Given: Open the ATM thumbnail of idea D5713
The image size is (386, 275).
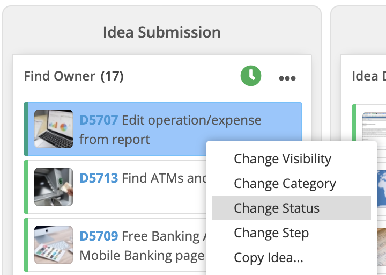Looking at the screenshot, I should (54, 187).
